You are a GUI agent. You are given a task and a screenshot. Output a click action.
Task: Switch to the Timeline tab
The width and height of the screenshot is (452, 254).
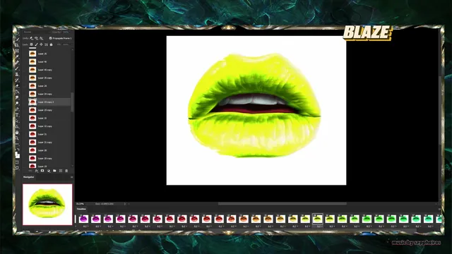click(81, 209)
